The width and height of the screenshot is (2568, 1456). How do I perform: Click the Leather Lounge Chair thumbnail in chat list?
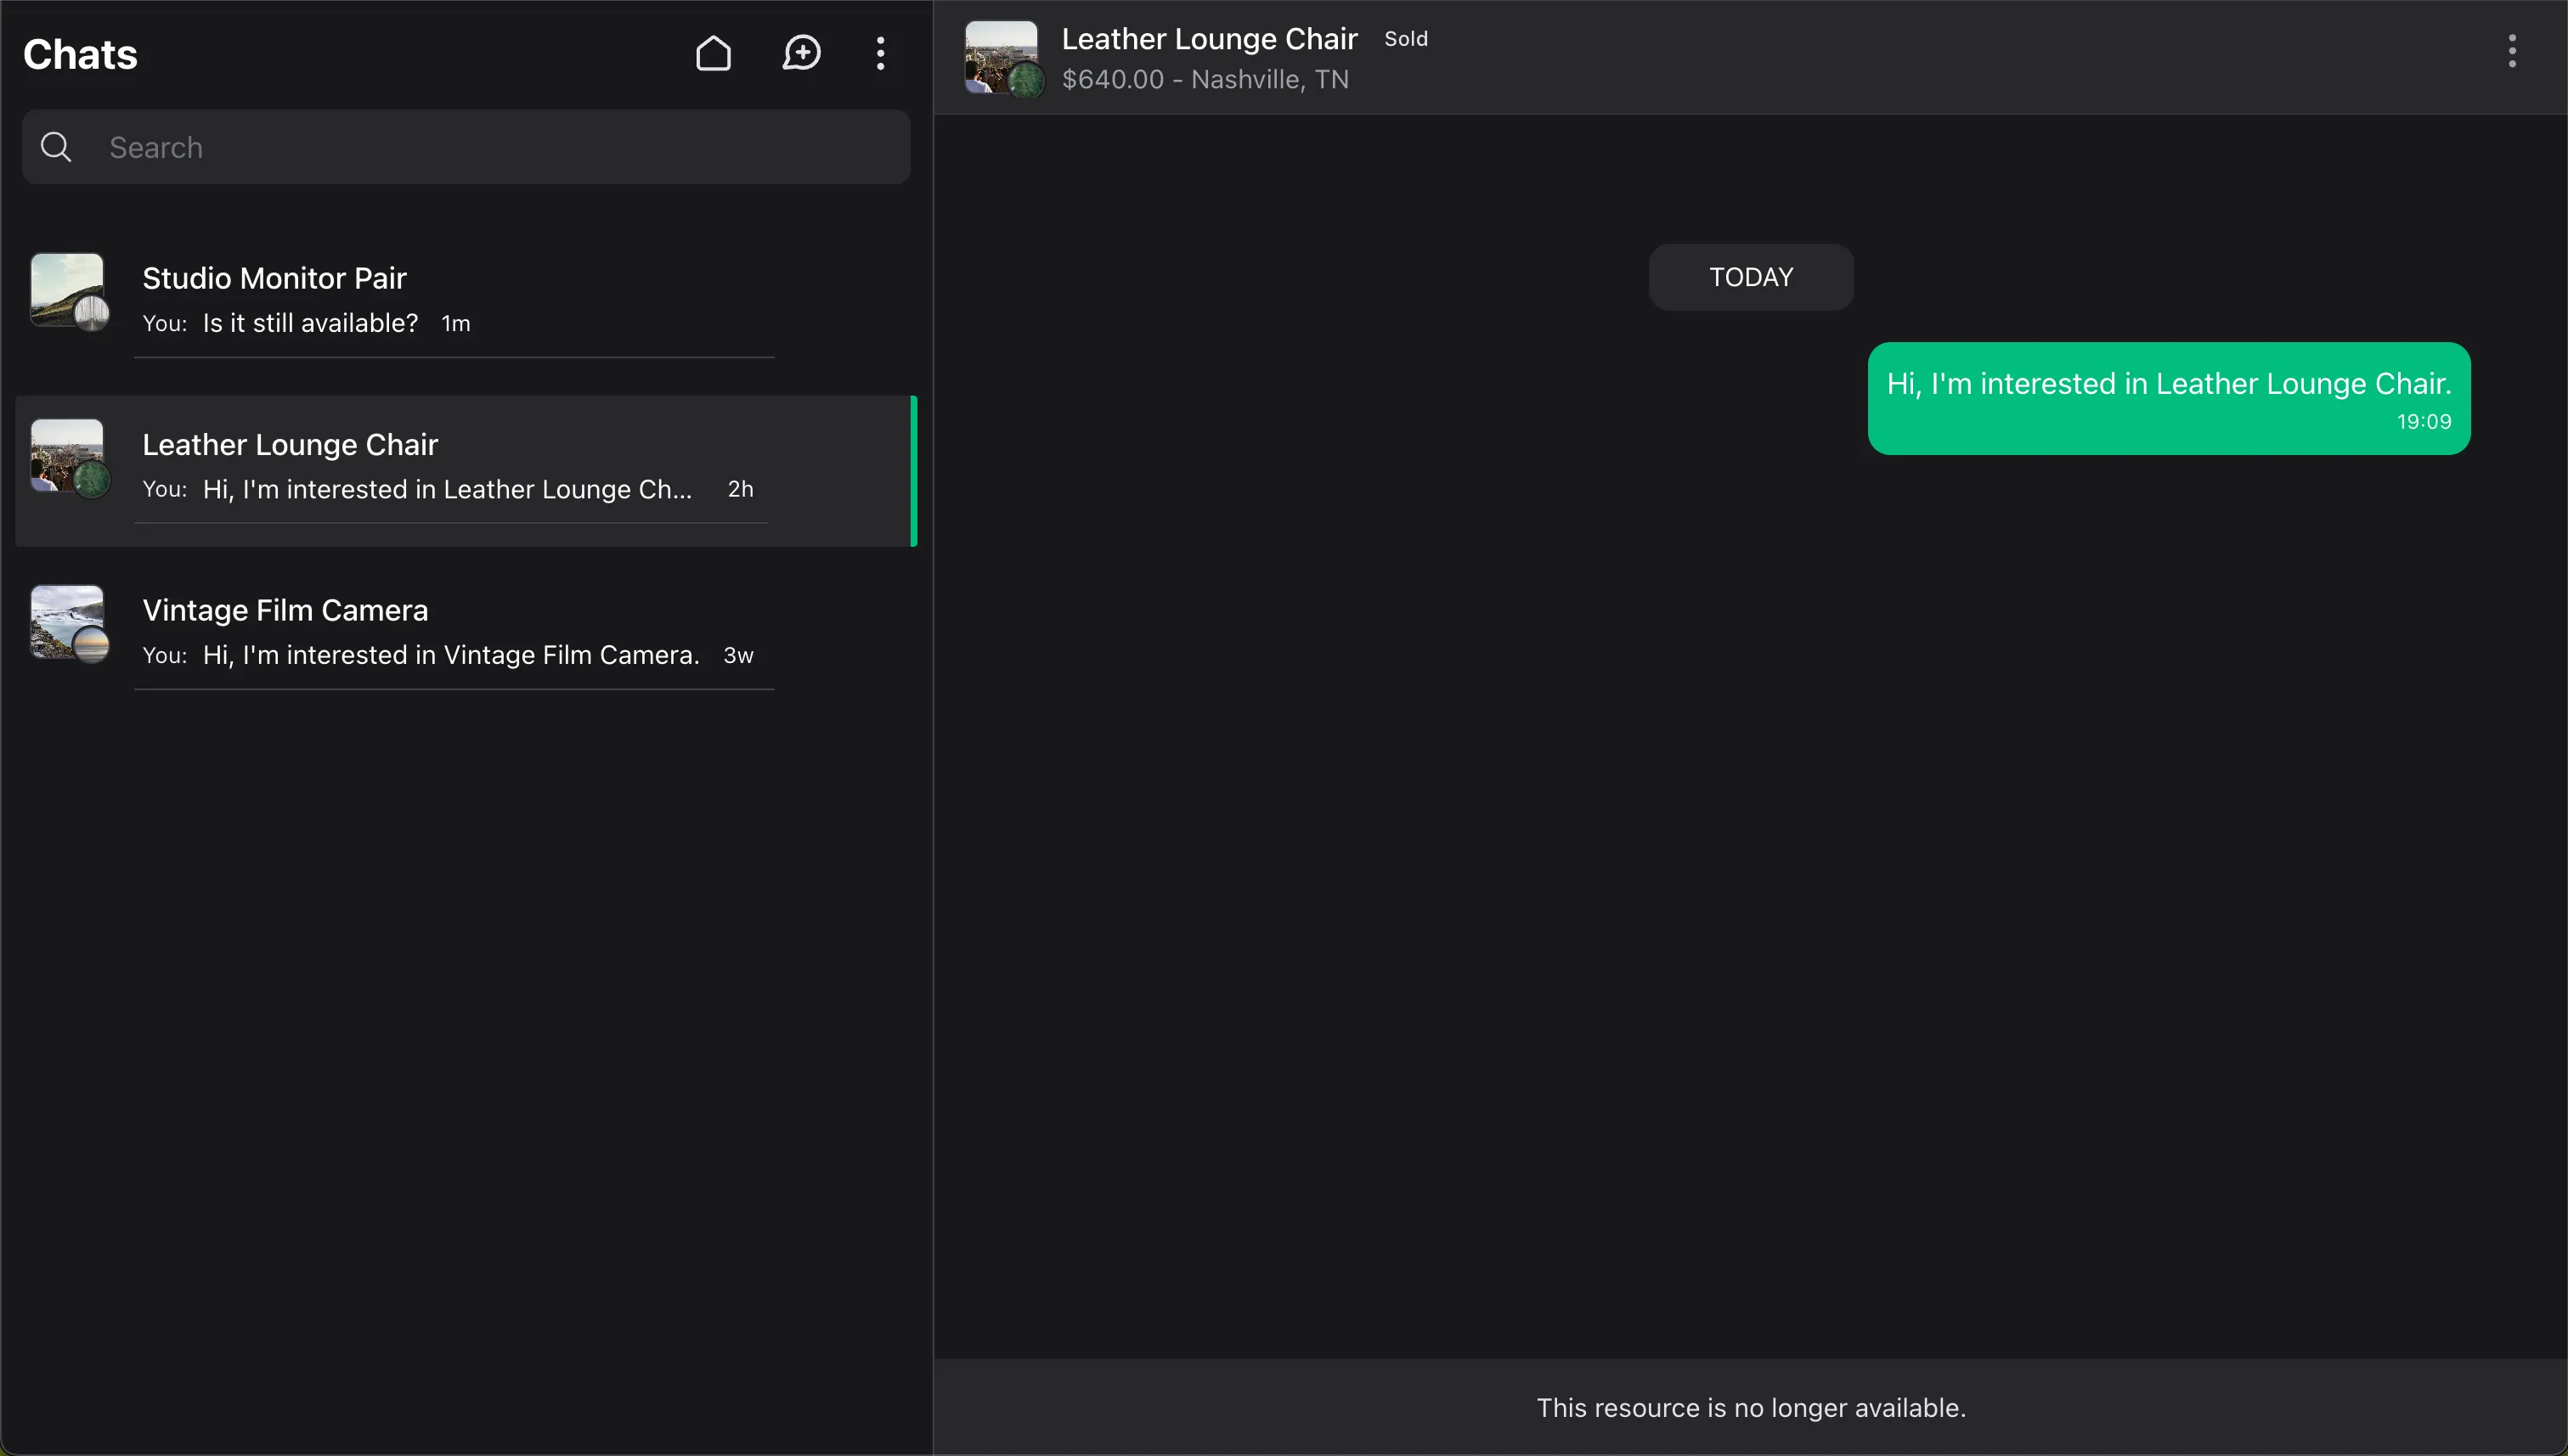click(69, 457)
